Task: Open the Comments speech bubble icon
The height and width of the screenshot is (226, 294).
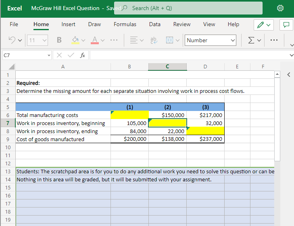Action: click(x=286, y=25)
